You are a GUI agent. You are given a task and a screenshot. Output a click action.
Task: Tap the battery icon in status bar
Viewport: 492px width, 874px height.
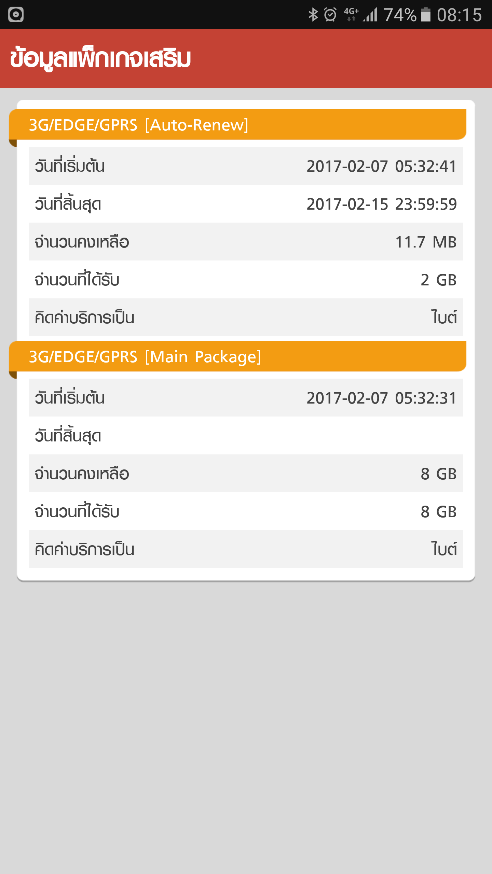click(x=426, y=15)
